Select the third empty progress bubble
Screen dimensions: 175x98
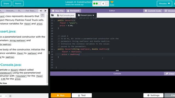tap(99, 4)
